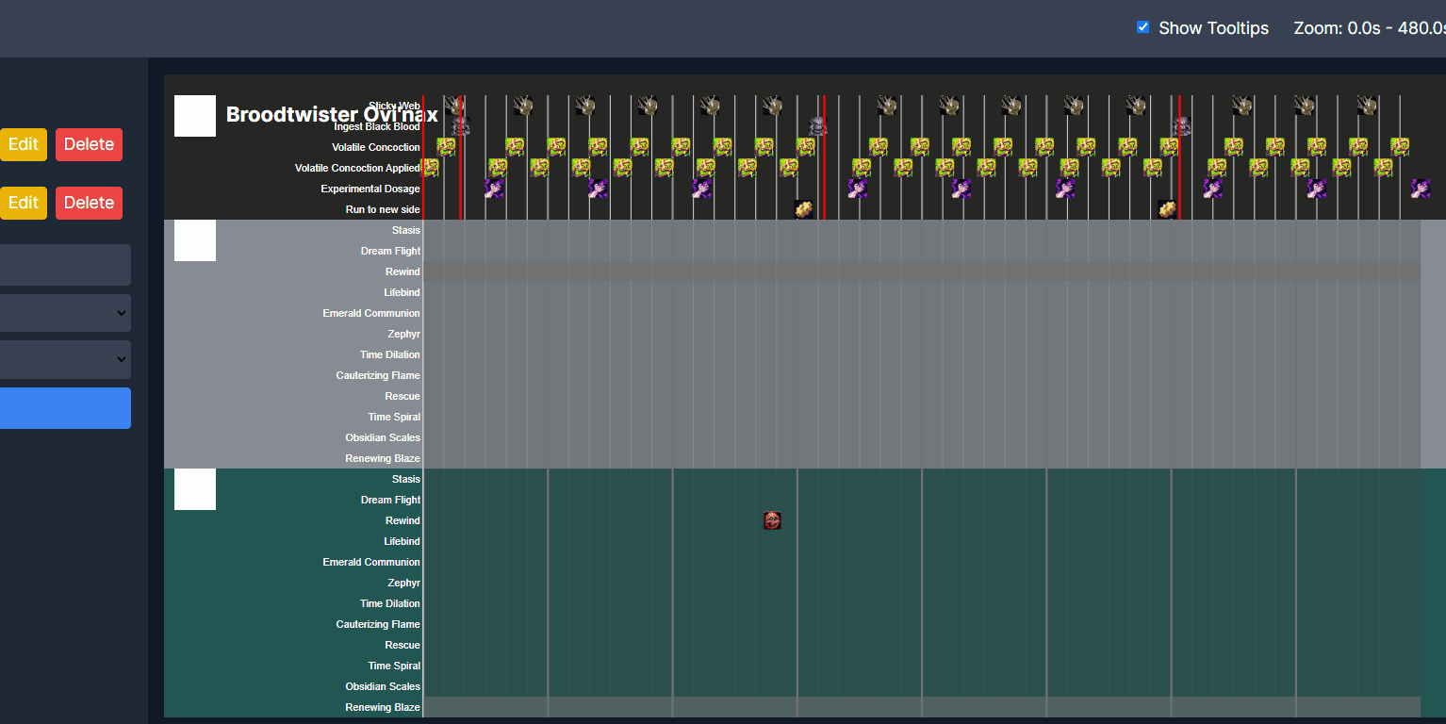Click the white avatar beside Broodtwister Ovi'nax

click(195, 116)
